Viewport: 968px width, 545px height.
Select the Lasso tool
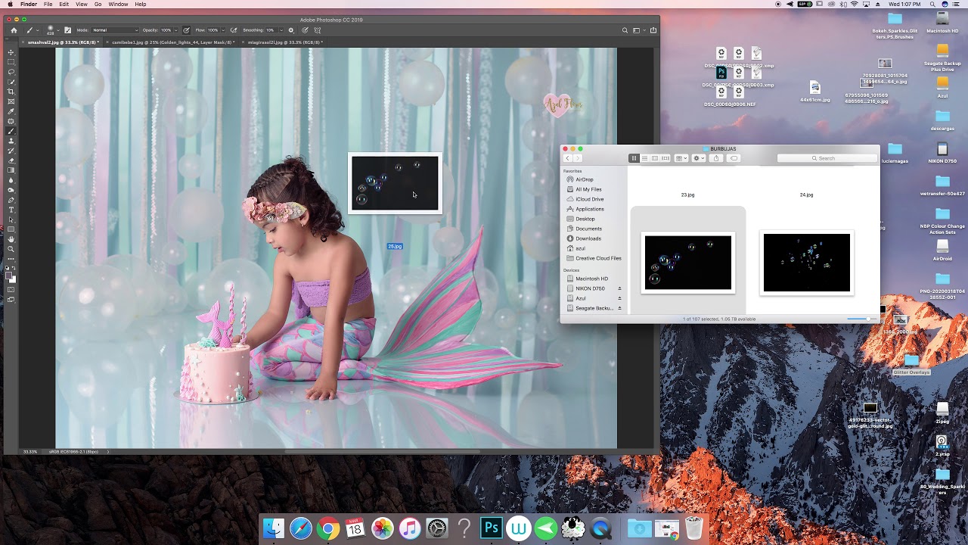click(x=11, y=71)
